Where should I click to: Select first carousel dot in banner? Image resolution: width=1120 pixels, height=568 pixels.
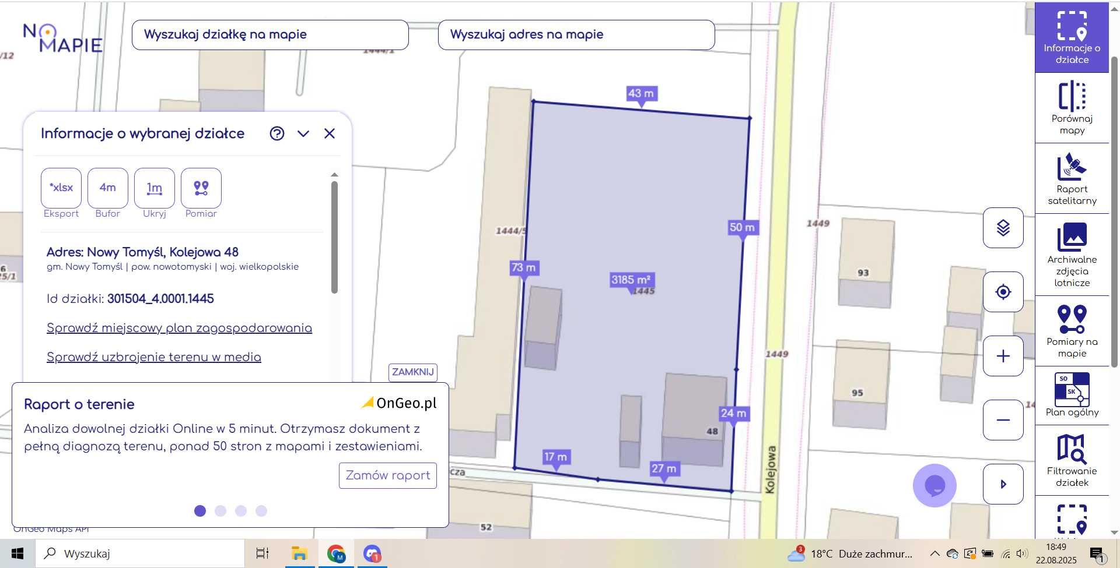(200, 511)
